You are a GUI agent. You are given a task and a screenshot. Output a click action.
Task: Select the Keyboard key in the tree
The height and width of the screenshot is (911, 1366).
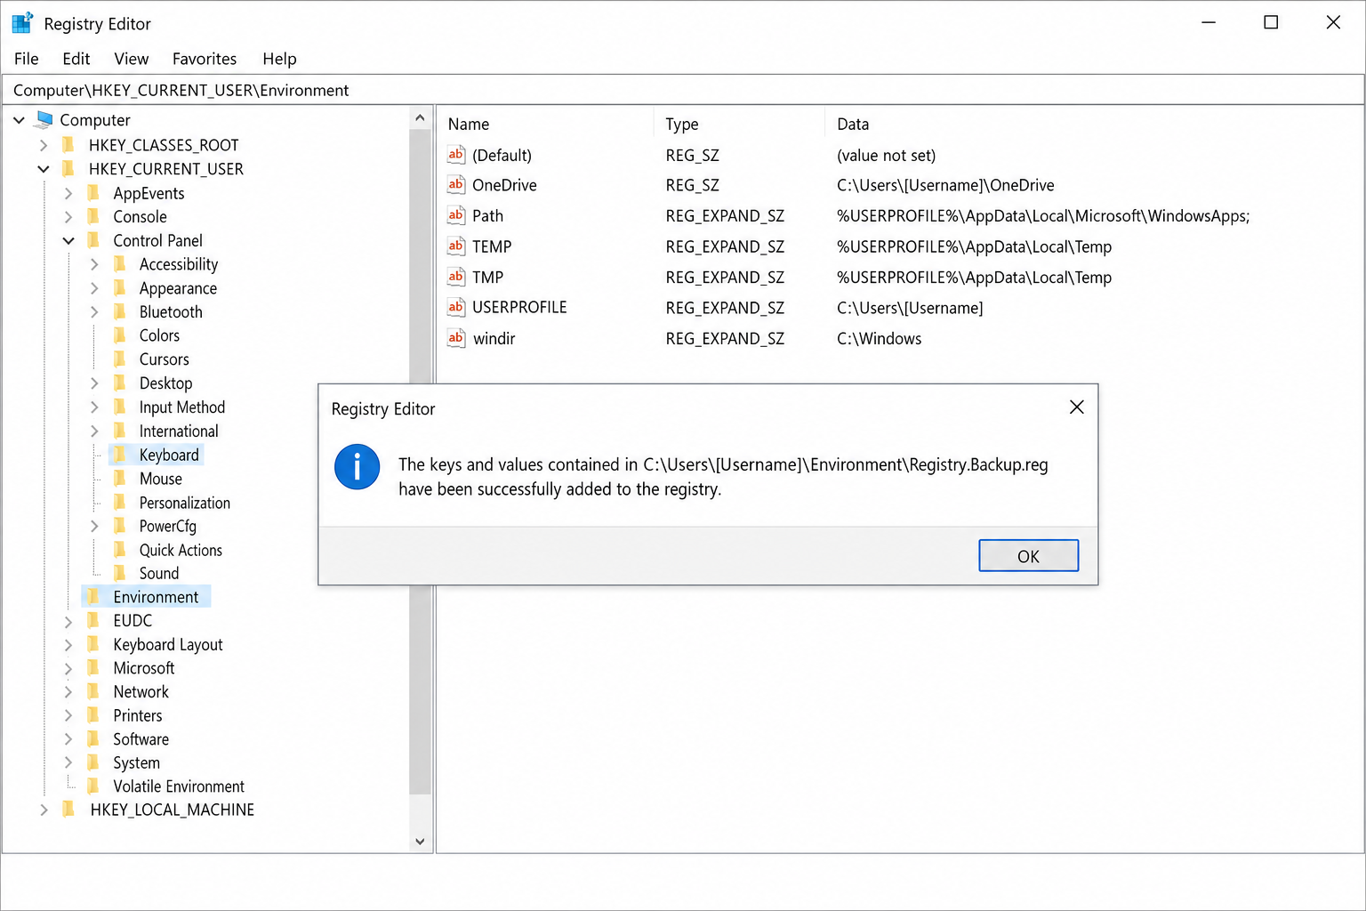point(169,455)
